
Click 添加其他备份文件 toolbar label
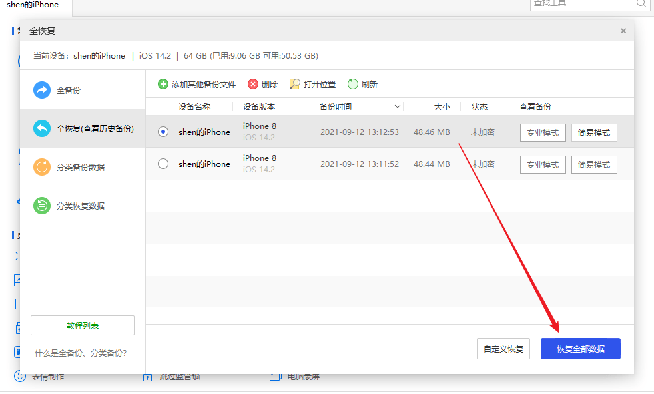pyautogui.click(x=204, y=85)
